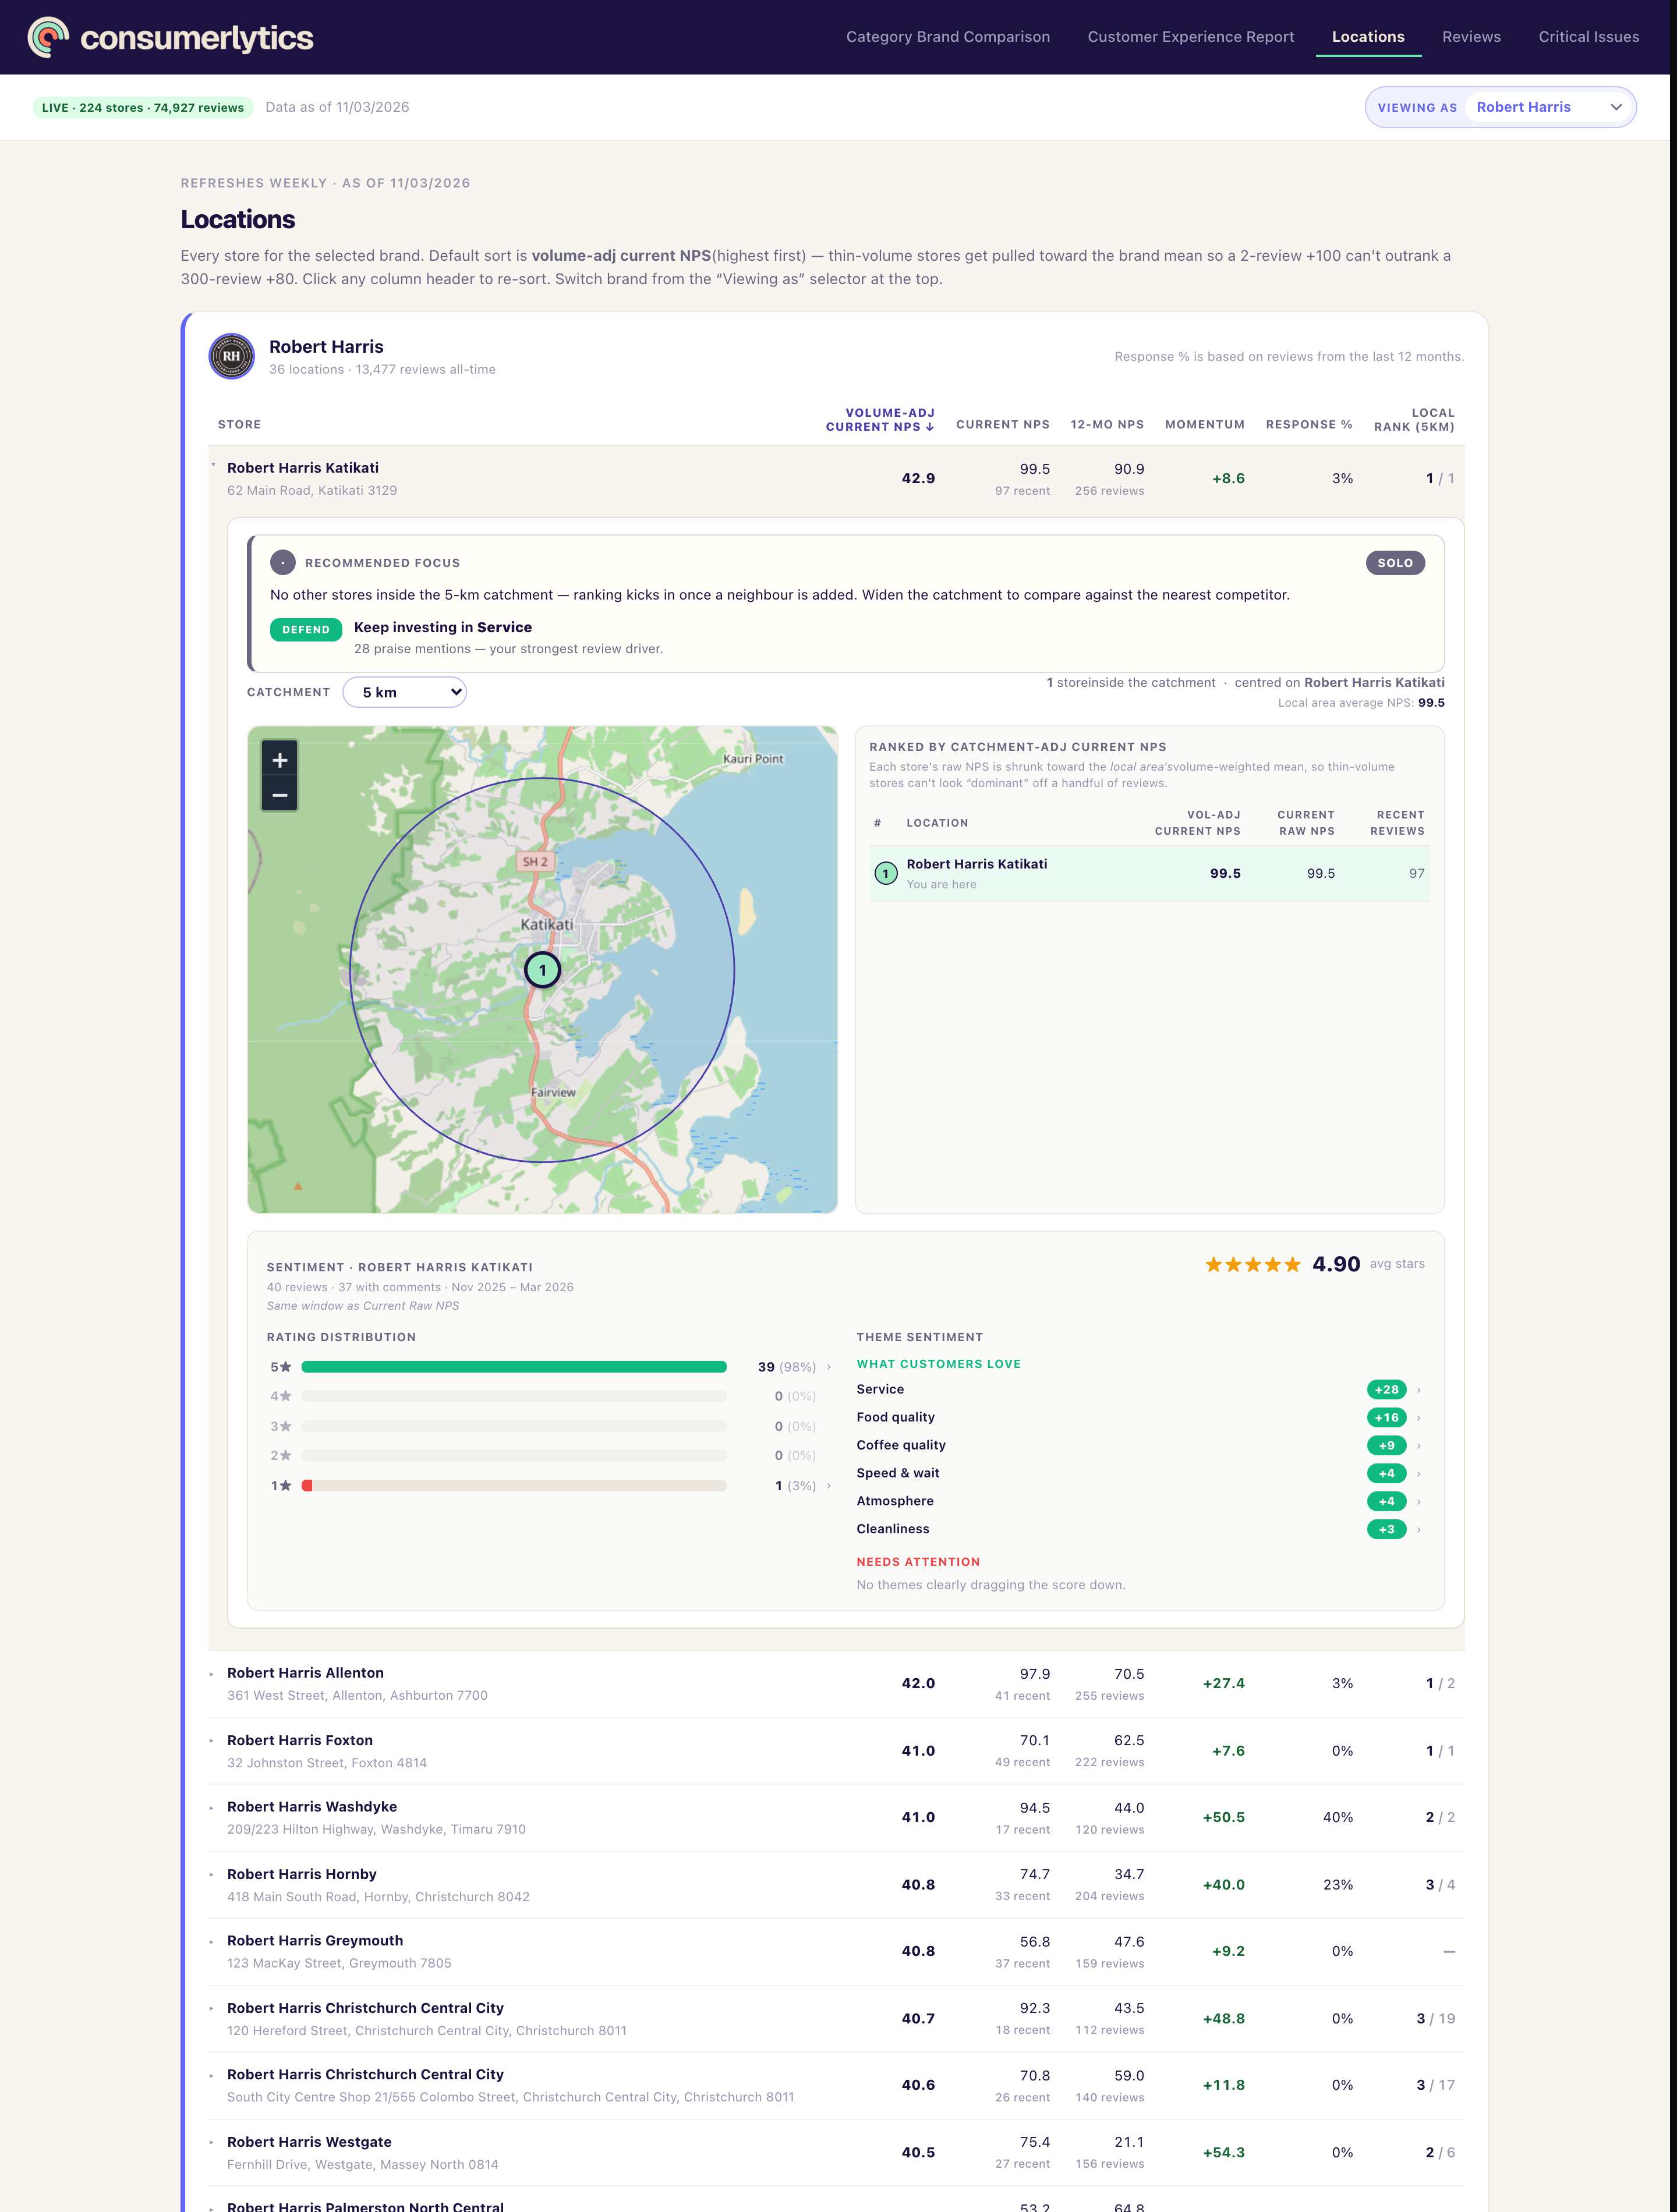The image size is (1677, 2212).
Task: Open Atmosphere theme details chevron
Action: [1419, 1502]
